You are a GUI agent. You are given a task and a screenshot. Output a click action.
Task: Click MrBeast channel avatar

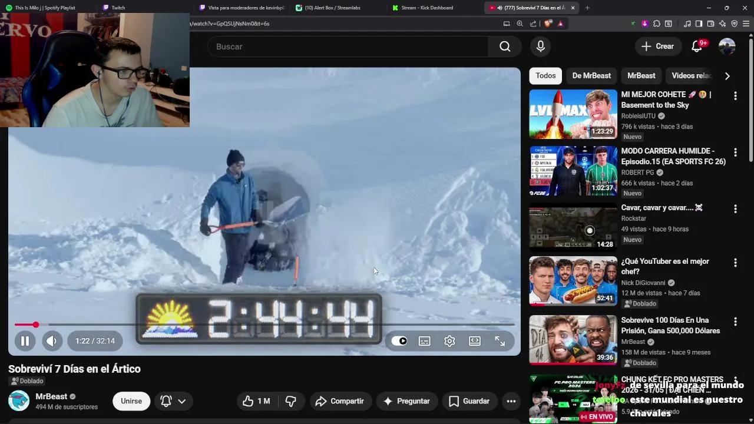click(x=19, y=401)
